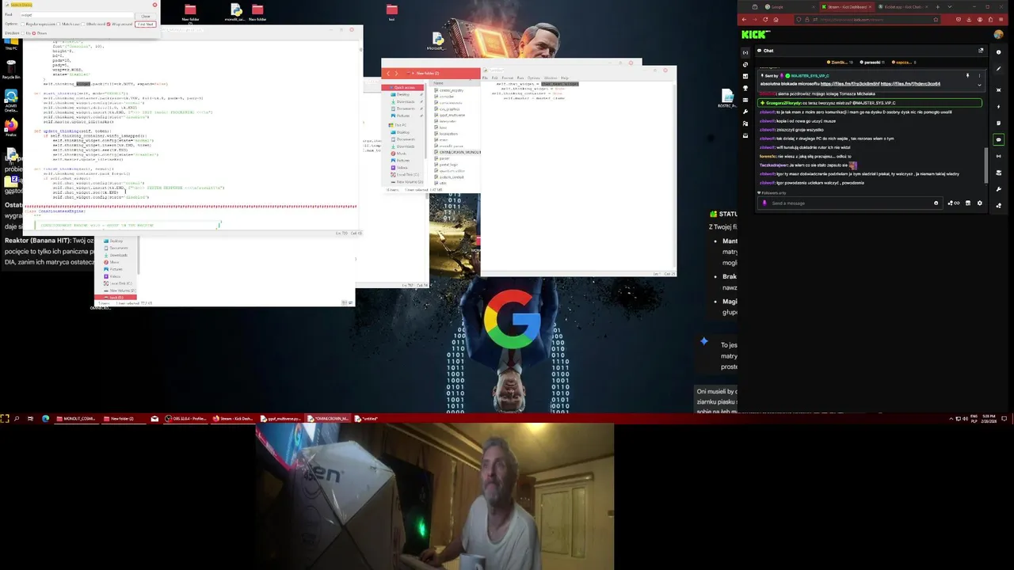Screen dimensions: 1014x570
Task: Go back in browser navigation
Action: tap(744, 20)
